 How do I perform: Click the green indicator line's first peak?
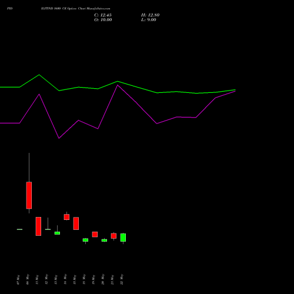pos(39,75)
